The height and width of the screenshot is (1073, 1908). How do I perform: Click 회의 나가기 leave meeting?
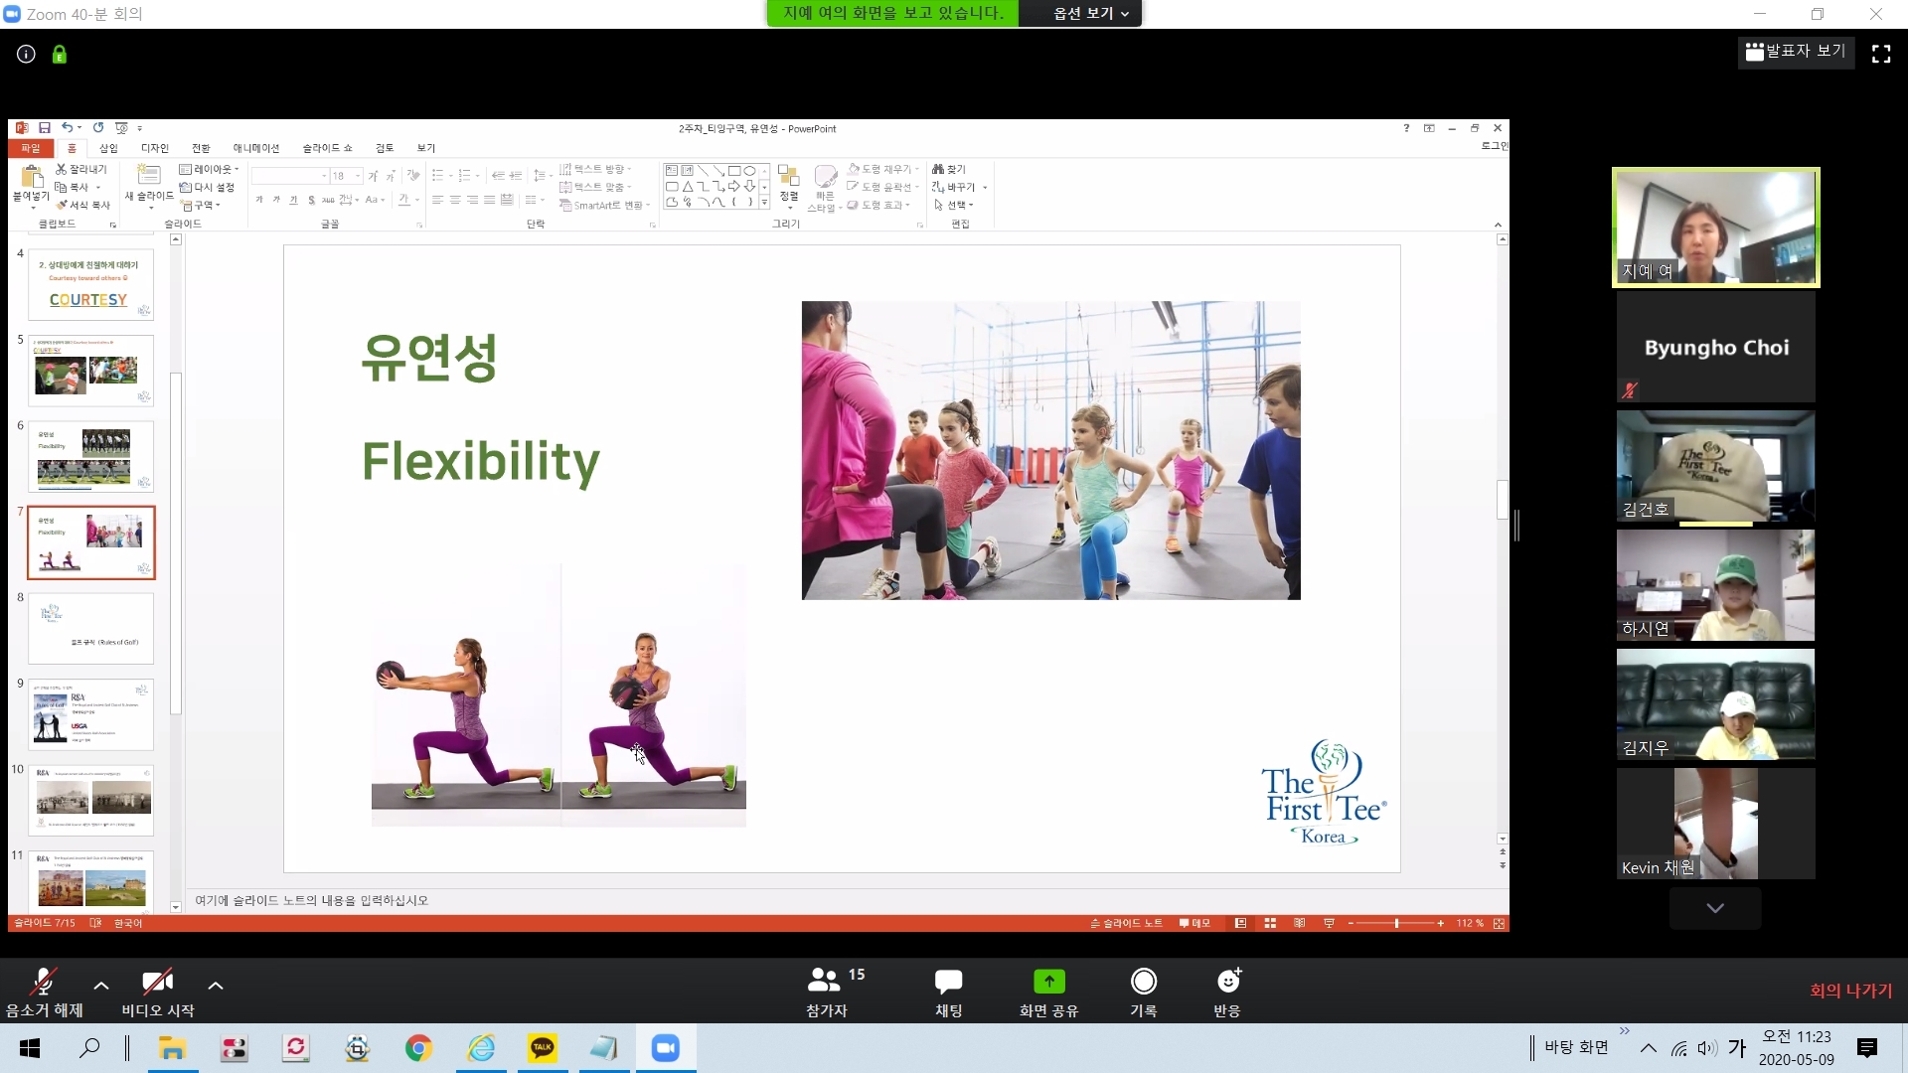(1850, 991)
